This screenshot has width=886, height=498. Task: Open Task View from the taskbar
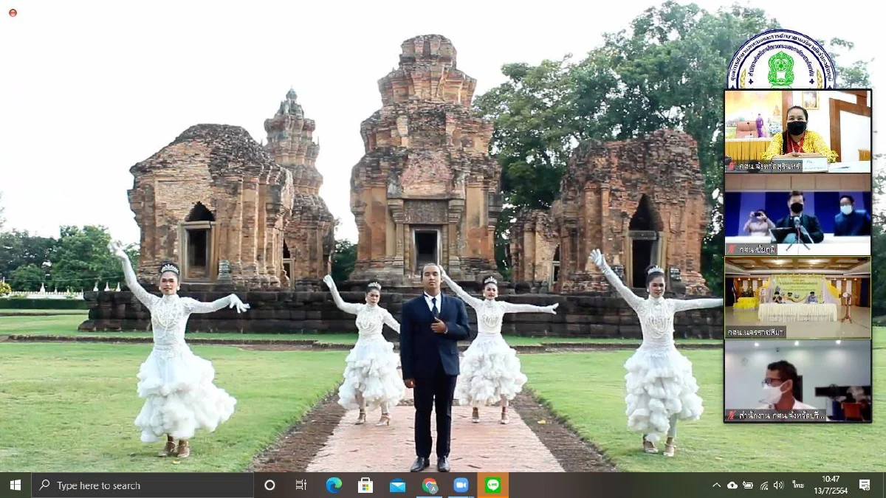coord(301,485)
